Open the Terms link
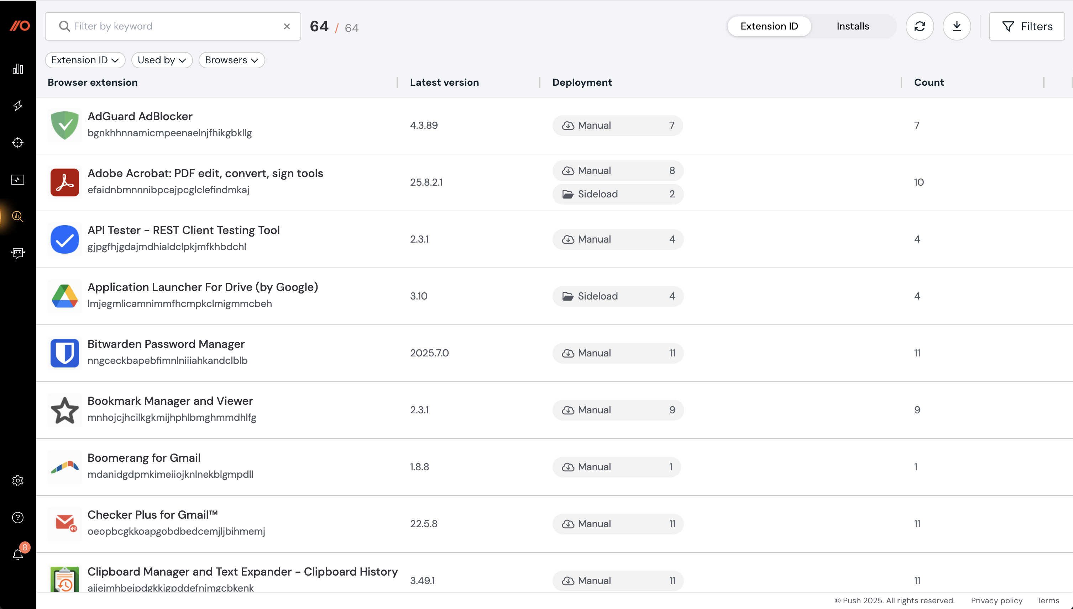1073x609 pixels. click(x=1048, y=600)
